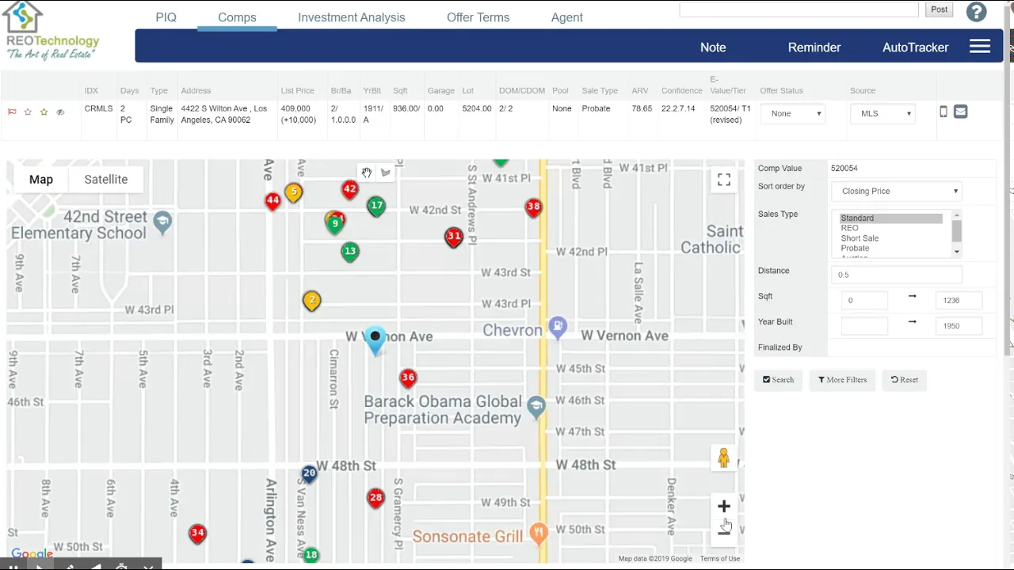The height and width of the screenshot is (570, 1014).
Task: Select Probate in Sales Type list
Action: point(890,249)
